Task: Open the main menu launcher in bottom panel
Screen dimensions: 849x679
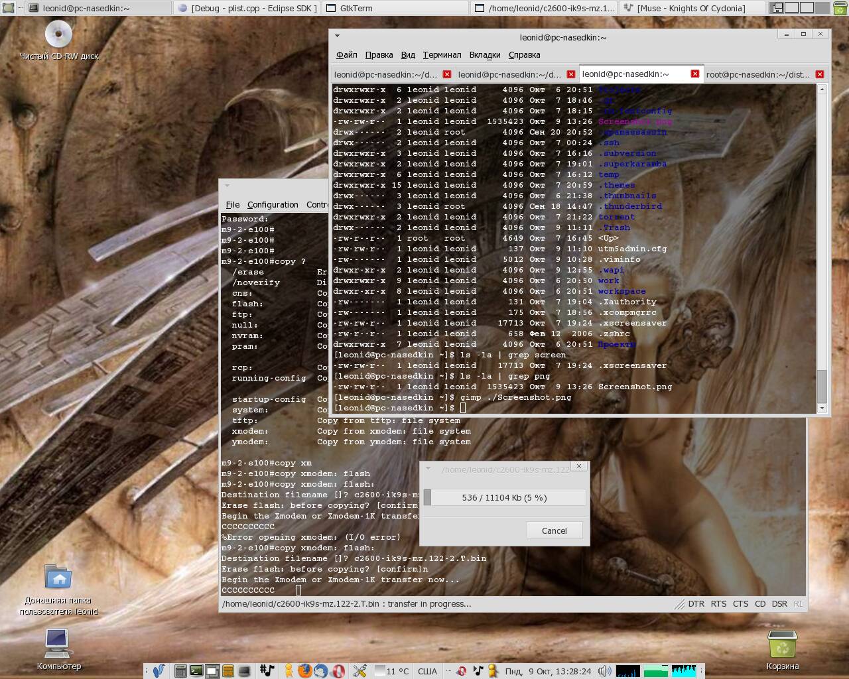Action: 159,670
